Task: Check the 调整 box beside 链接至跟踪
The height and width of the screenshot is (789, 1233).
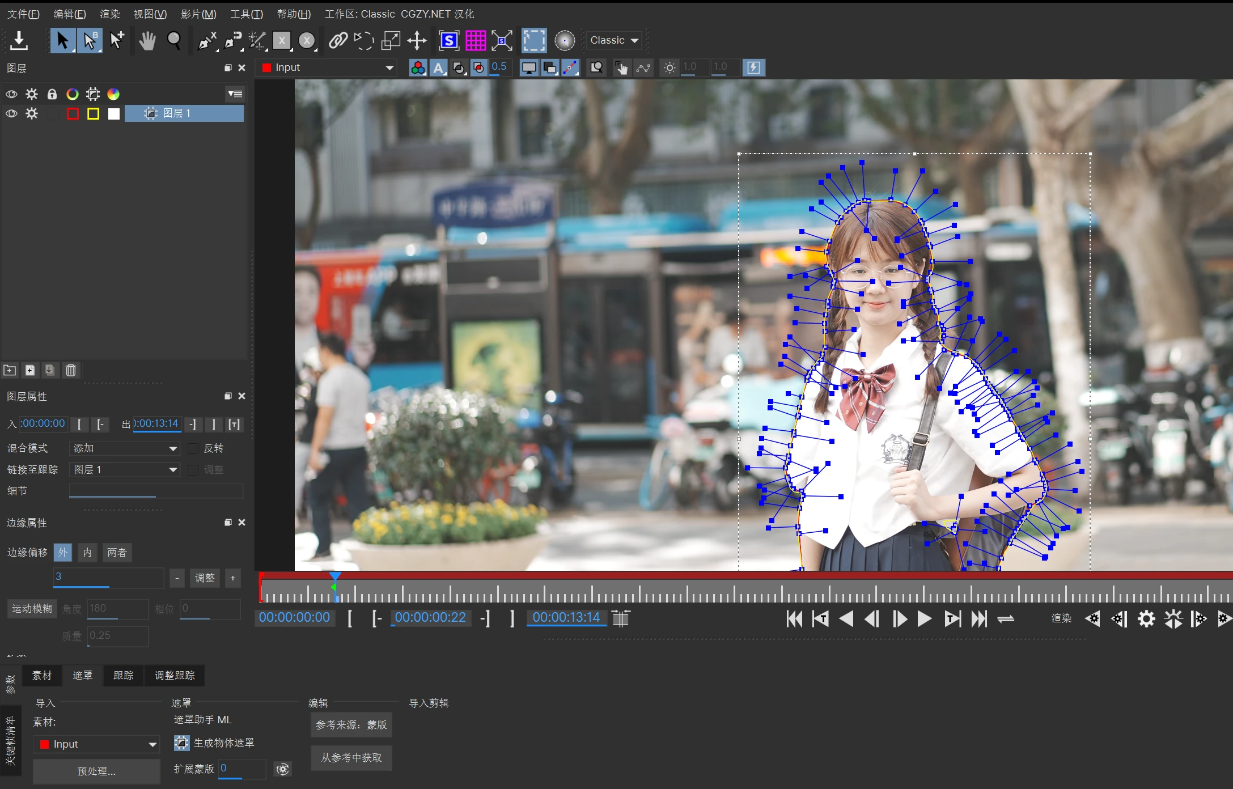Action: [x=193, y=470]
